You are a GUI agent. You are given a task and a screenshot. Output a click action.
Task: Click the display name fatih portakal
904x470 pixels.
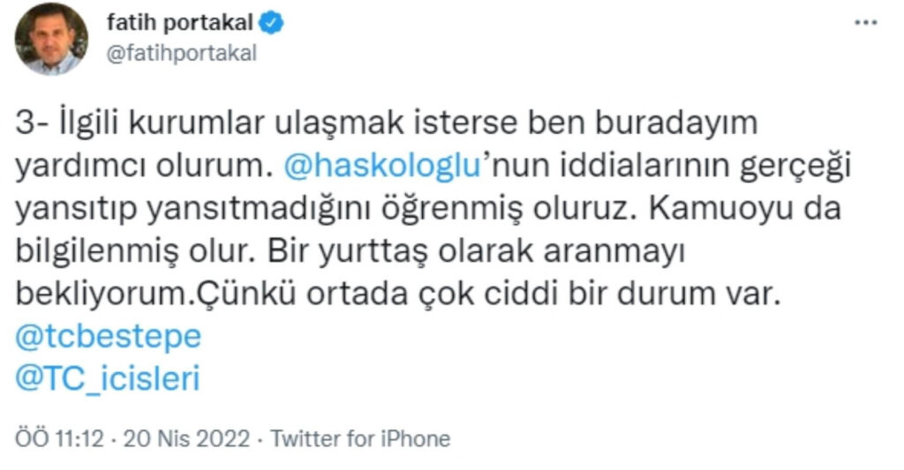(x=181, y=25)
